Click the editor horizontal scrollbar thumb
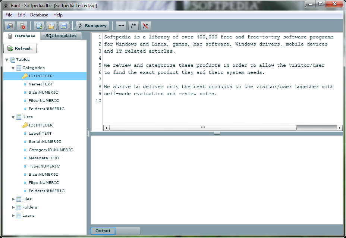The width and height of the screenshot is (346, 238). [x=203, y=128]
